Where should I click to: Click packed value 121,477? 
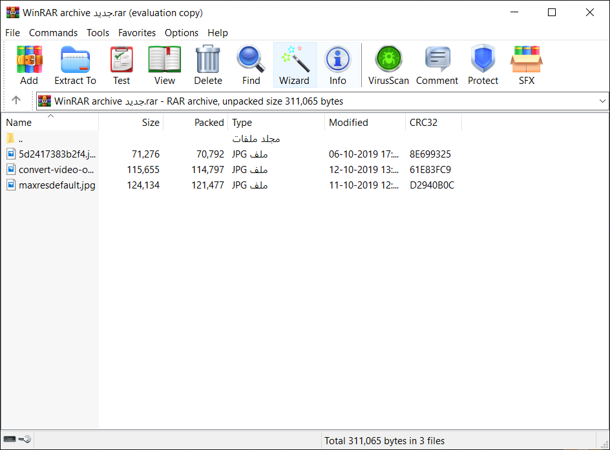[207, 185]
